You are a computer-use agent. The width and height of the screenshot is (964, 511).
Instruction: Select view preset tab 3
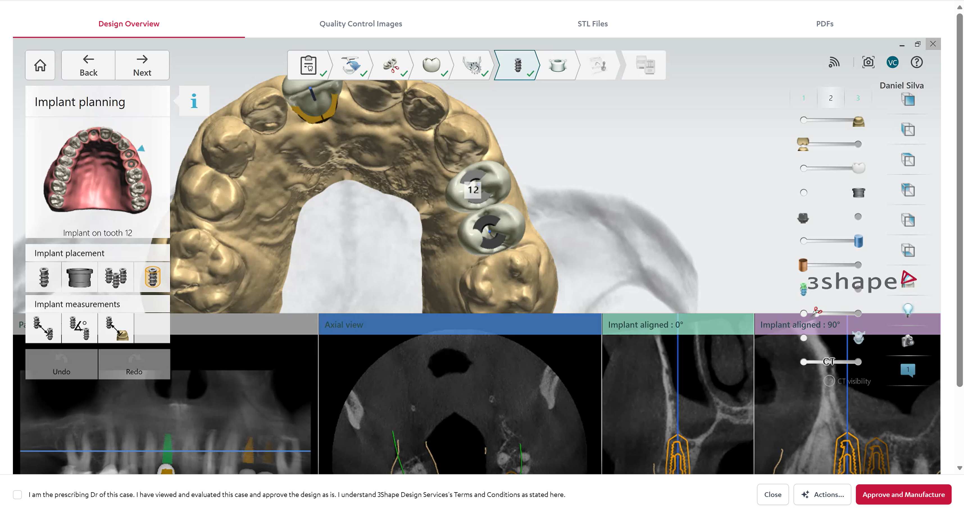click(858, 98)
